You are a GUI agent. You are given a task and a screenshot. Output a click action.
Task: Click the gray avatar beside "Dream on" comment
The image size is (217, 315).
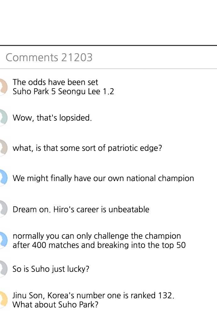click(3, 209)
